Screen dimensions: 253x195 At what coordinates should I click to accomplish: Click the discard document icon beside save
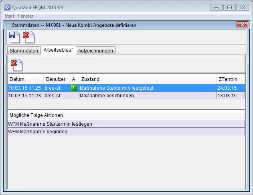point(28,37)
